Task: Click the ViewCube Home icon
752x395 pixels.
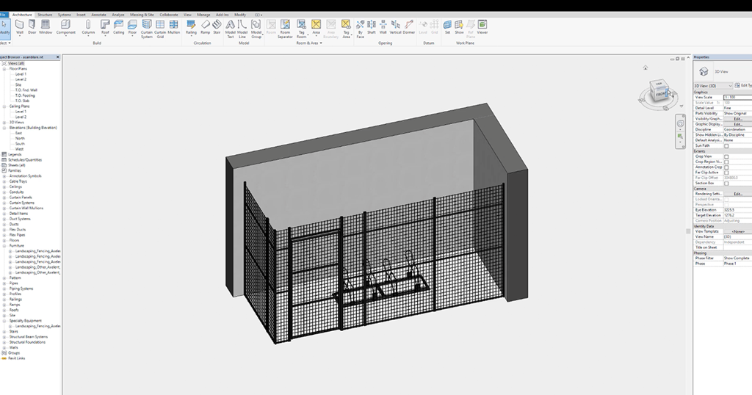Action: point(645,68)
